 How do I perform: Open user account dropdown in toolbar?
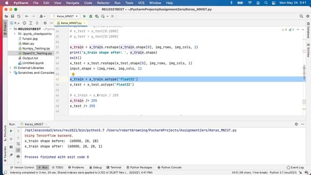(x=42, y=16)
